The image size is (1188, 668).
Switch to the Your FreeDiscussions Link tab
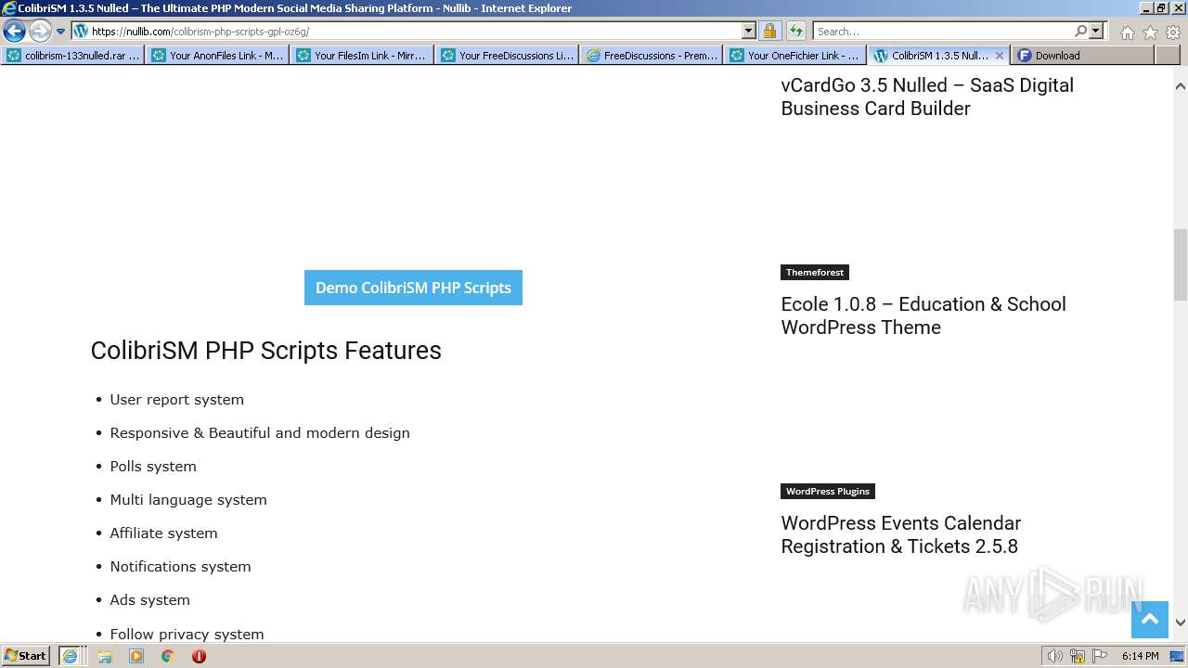coord(507,56)
